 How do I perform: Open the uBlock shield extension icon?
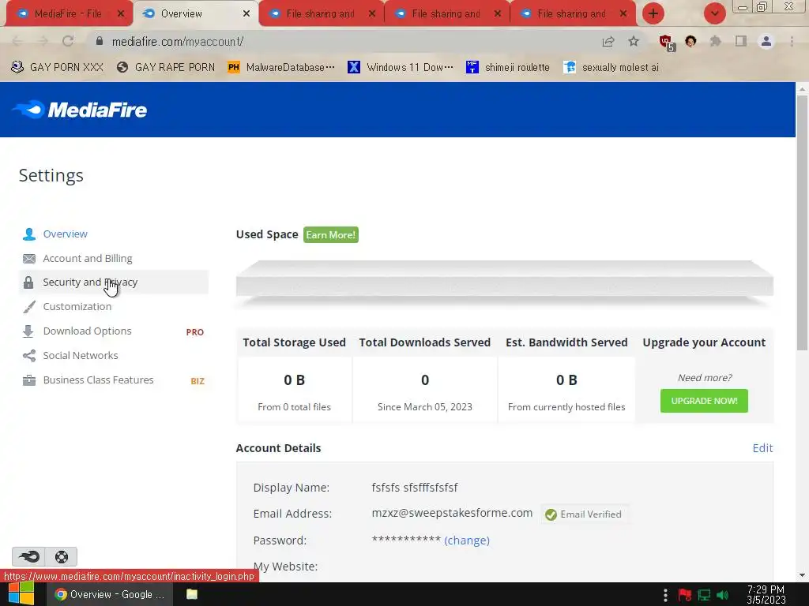pos(666,43)
